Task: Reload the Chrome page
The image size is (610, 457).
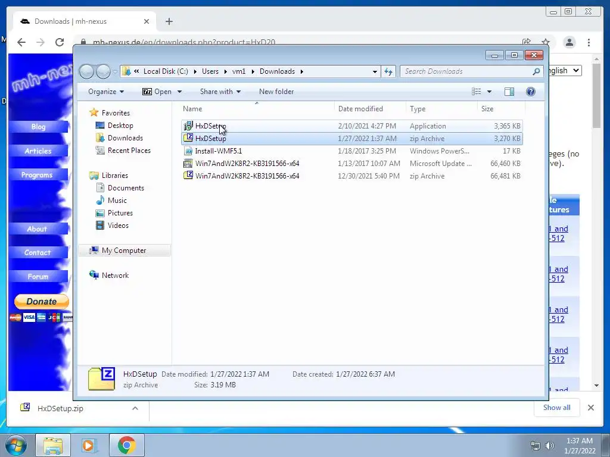Action: 60,42
